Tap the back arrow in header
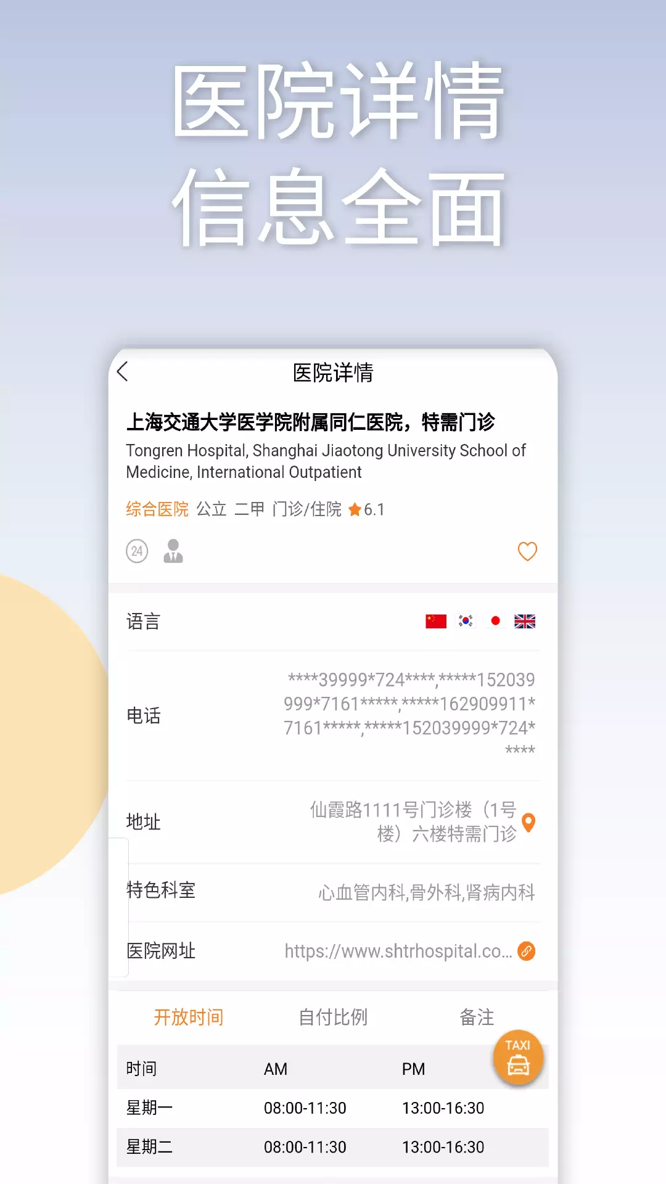Image resolution: width=666 pixels, height=1184 pixels. click(122, 372)
